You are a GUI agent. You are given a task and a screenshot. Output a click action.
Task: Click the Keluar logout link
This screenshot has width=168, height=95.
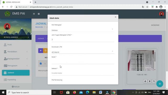(x=16, y=87)
